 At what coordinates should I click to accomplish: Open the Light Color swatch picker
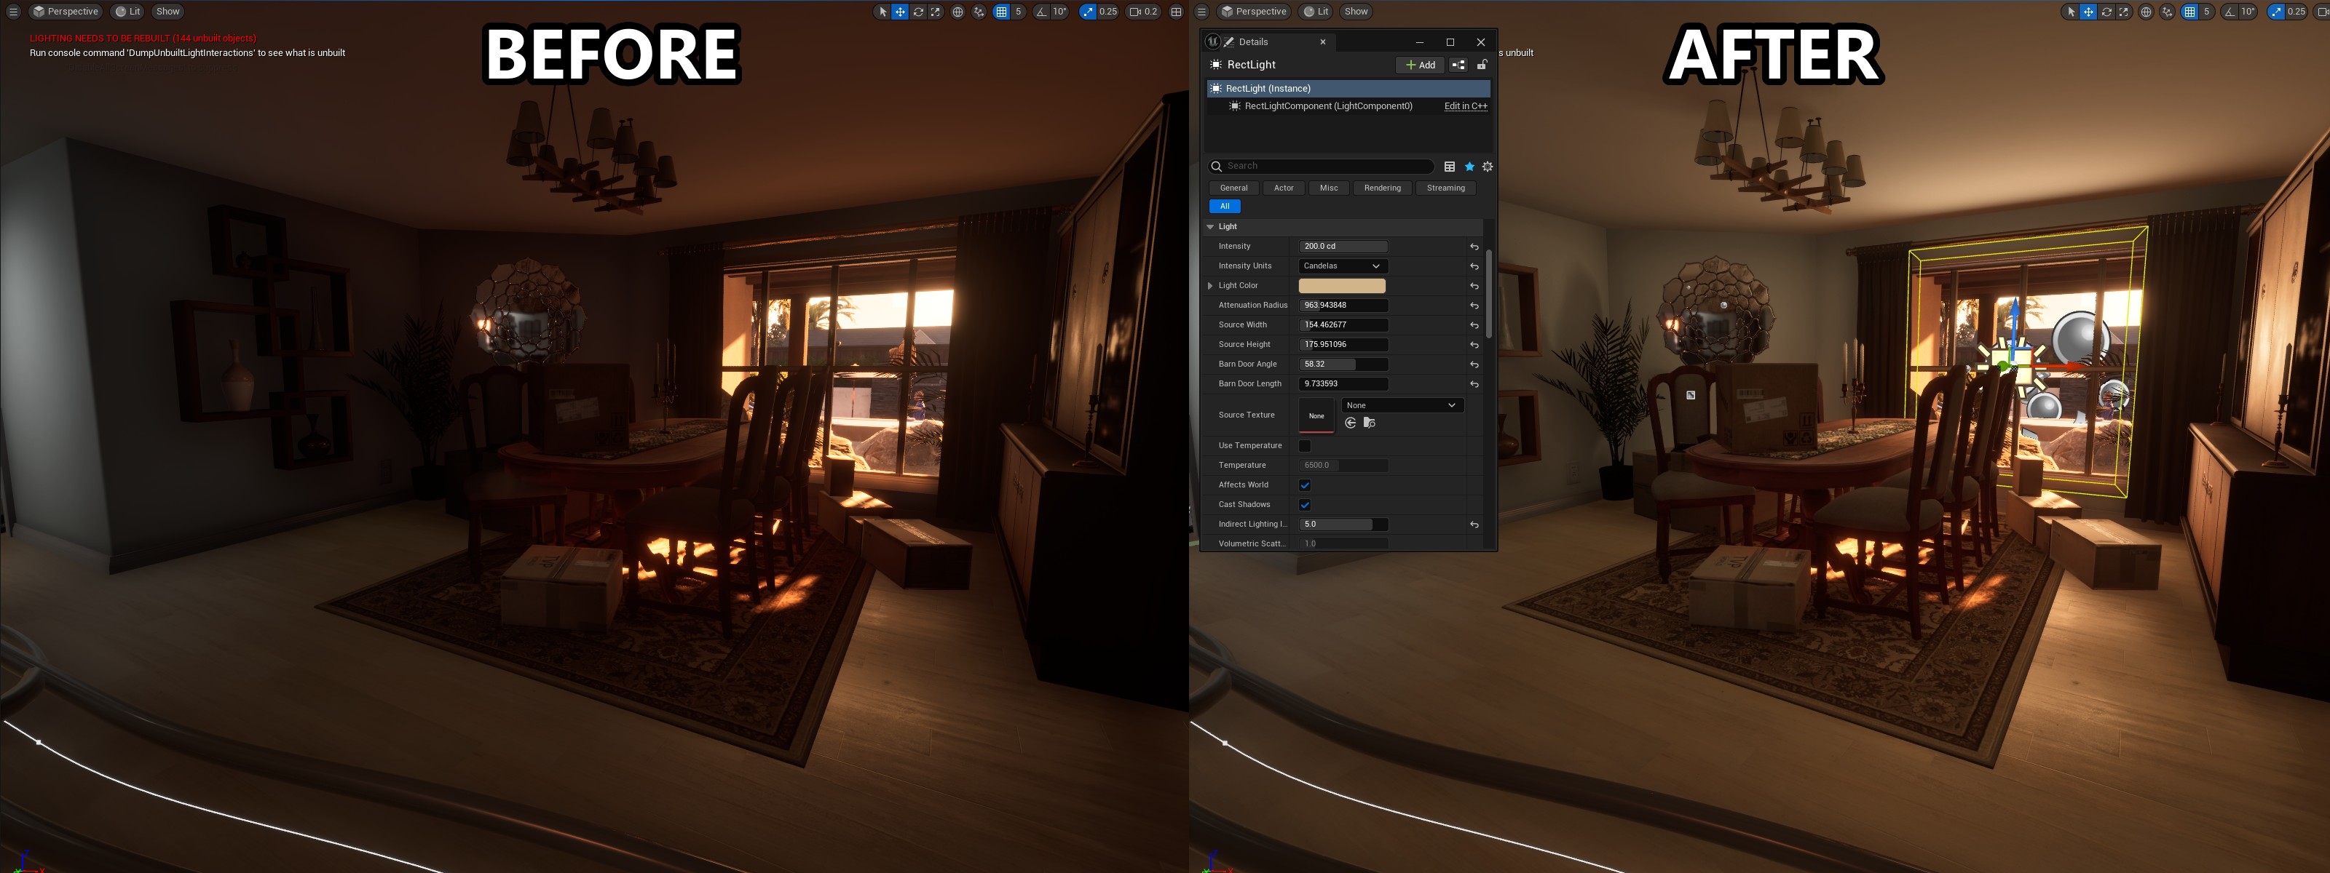1342,284
